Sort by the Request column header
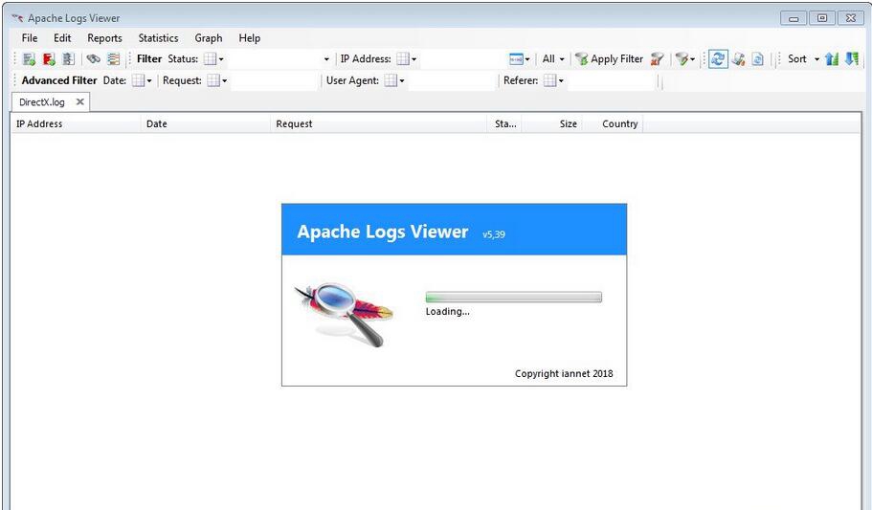872x510 pixels. pos(379,124)
